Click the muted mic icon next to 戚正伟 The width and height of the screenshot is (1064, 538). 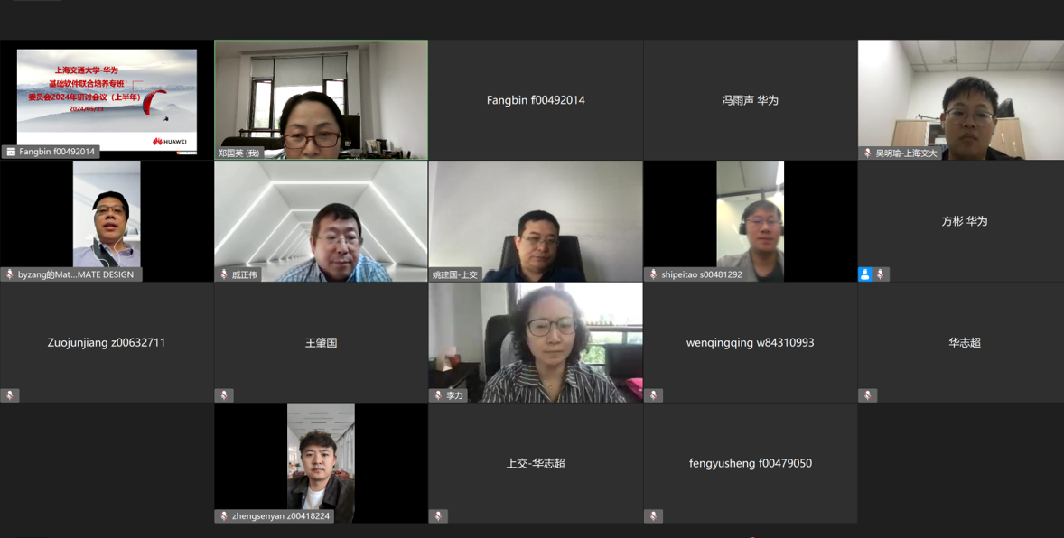[x=224, y=274]
